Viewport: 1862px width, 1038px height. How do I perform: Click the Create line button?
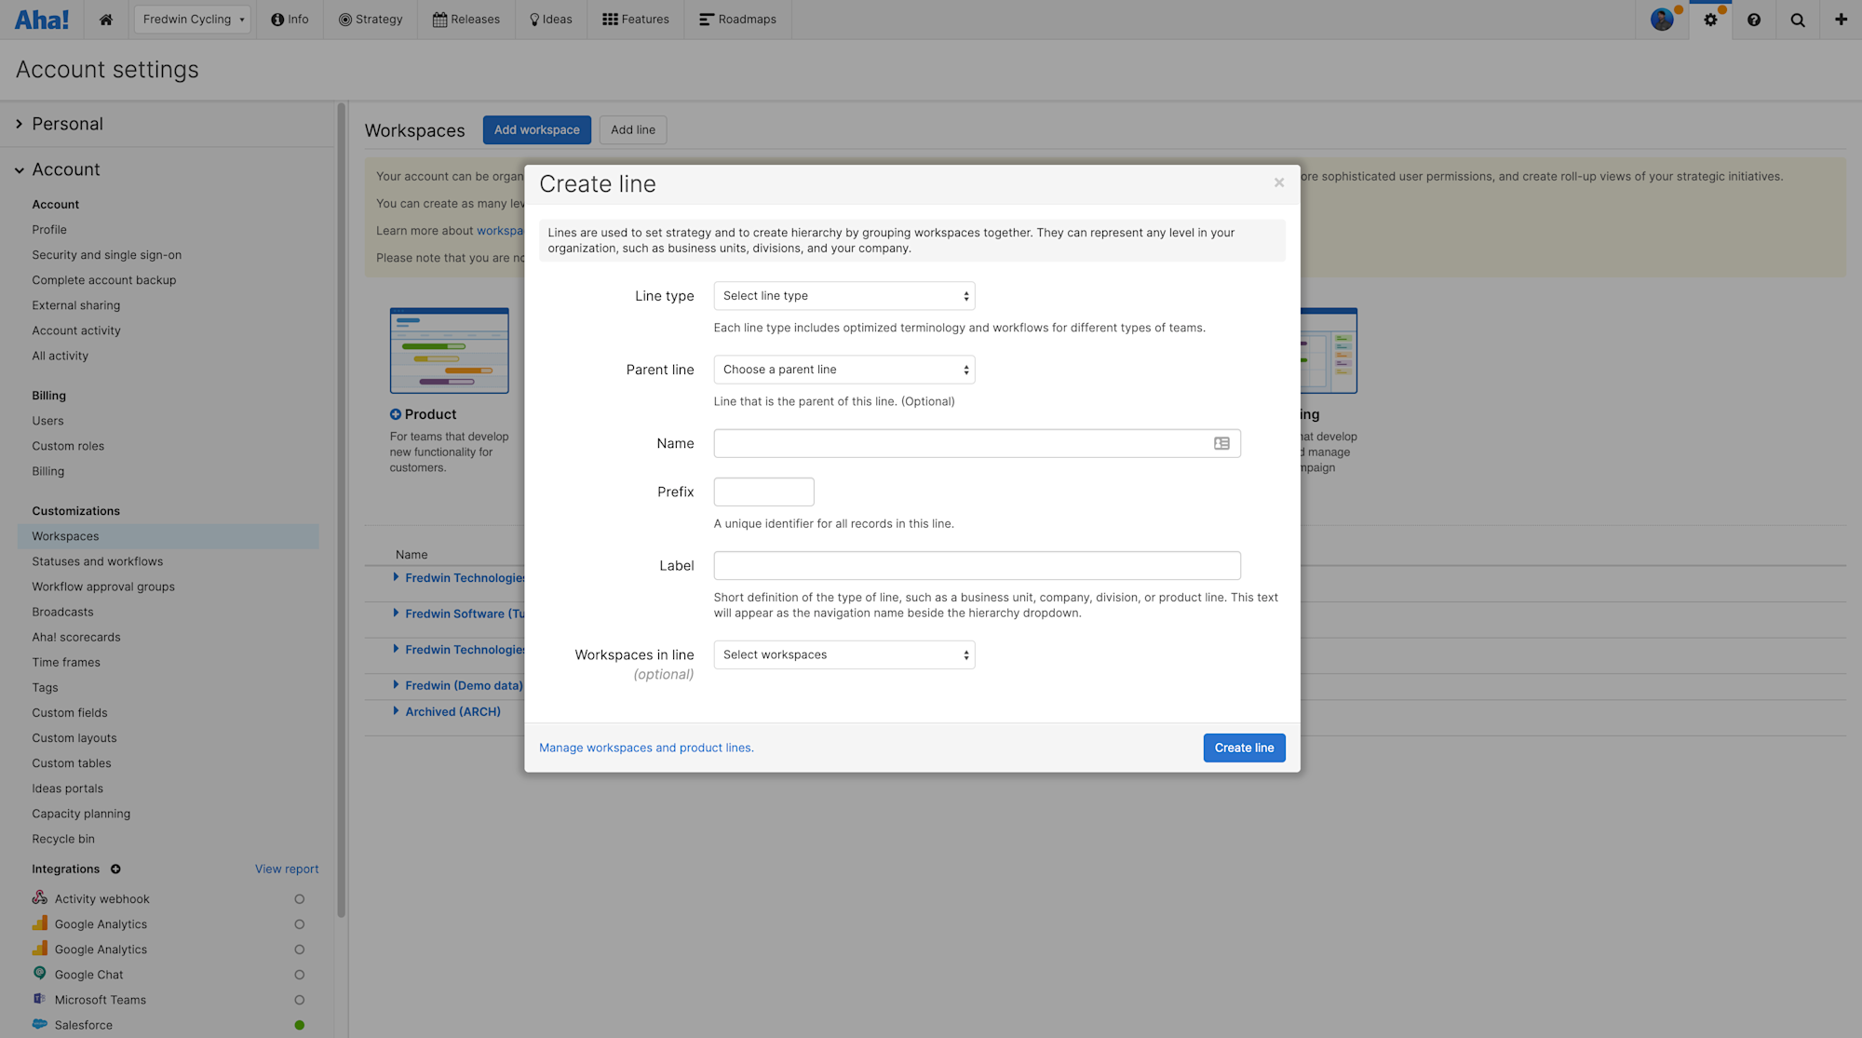point(1244,748)
